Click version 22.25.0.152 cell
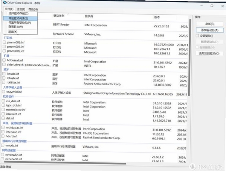The width and height of the screenshot is (226, 171). click(x=162, y=26)
